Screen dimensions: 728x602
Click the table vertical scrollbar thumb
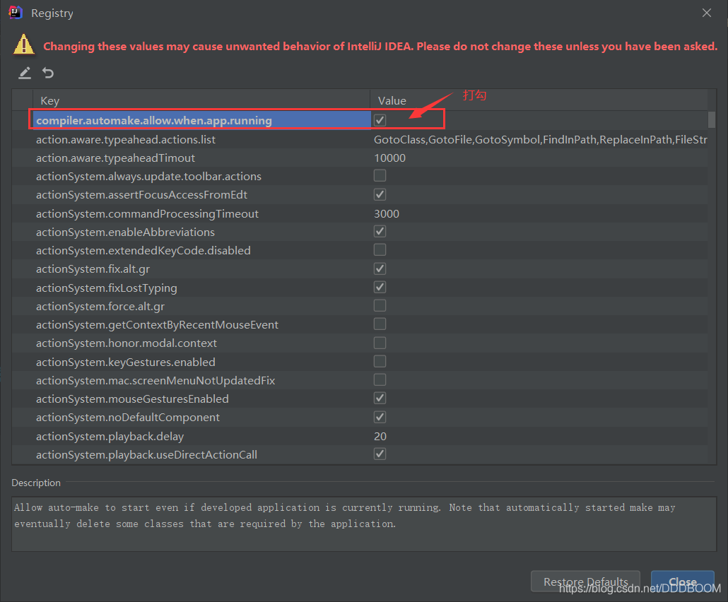(711, 119)
